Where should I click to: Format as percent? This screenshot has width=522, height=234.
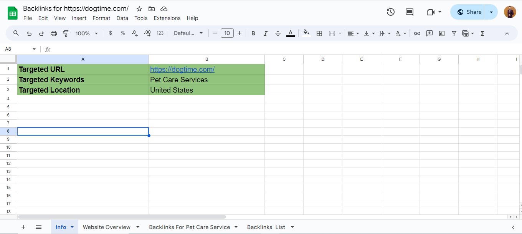(123, 33)
